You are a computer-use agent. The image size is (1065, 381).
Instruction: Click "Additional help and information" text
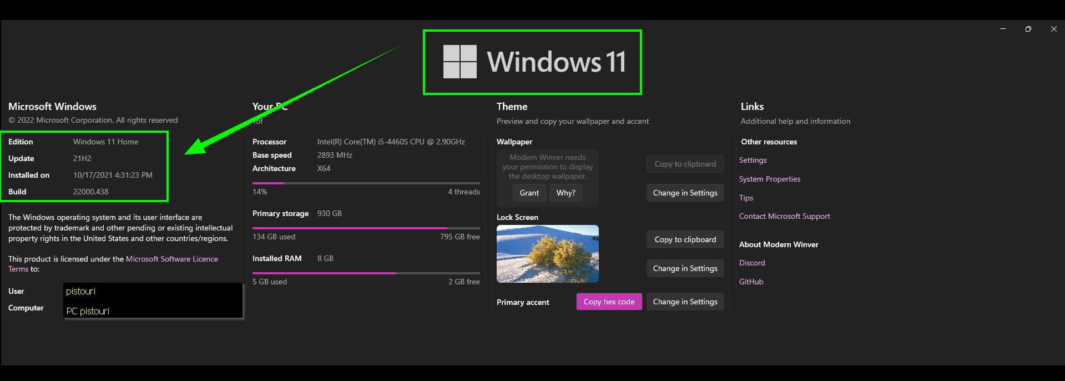click(795, 121)
